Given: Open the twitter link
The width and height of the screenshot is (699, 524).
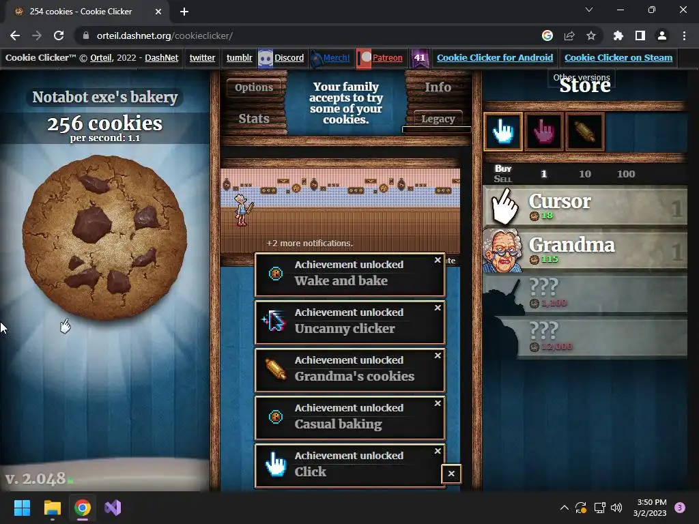Looking at the screenshot, I should point(202,57).
